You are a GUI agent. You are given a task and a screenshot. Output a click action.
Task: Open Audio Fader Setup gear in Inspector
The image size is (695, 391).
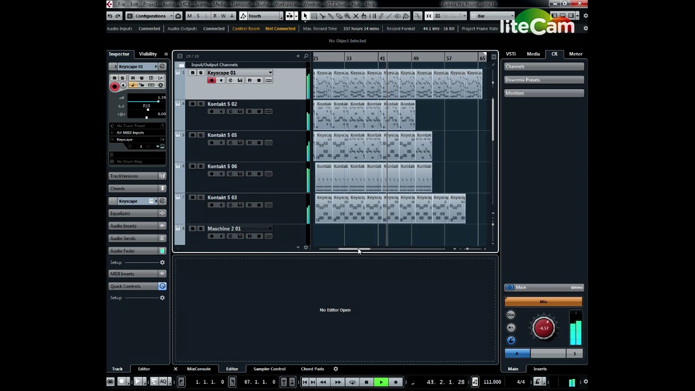162,262
